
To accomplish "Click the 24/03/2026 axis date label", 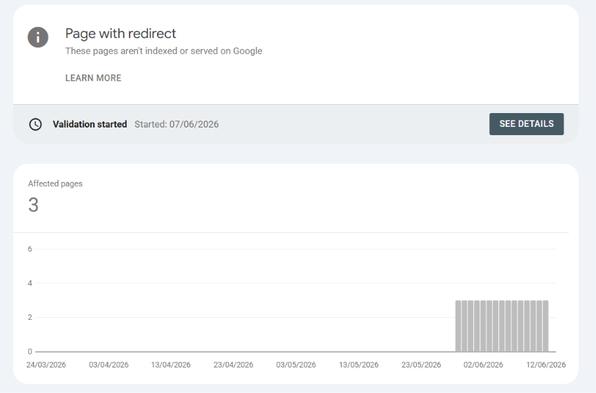I will pos(46,365).
